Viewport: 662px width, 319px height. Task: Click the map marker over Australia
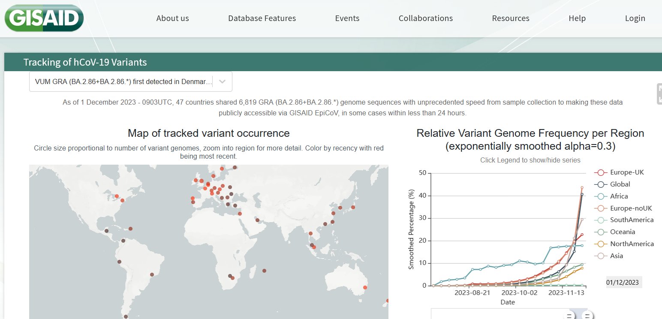[365, 287]
